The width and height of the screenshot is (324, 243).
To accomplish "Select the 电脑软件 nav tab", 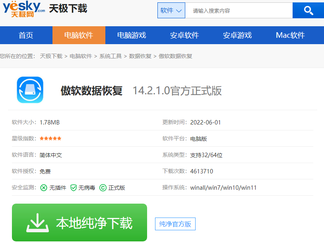I will coord(79,35).
